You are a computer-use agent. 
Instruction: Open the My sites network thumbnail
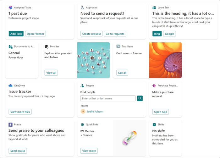point(93,60)
